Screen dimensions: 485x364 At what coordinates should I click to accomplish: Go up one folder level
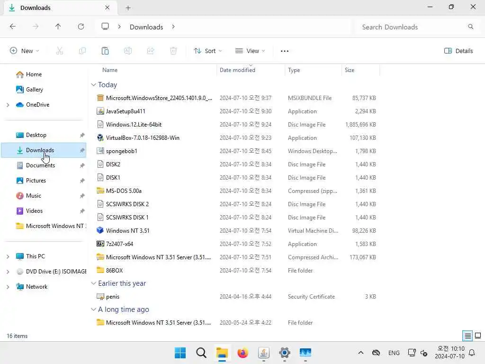tap(58, 27)
